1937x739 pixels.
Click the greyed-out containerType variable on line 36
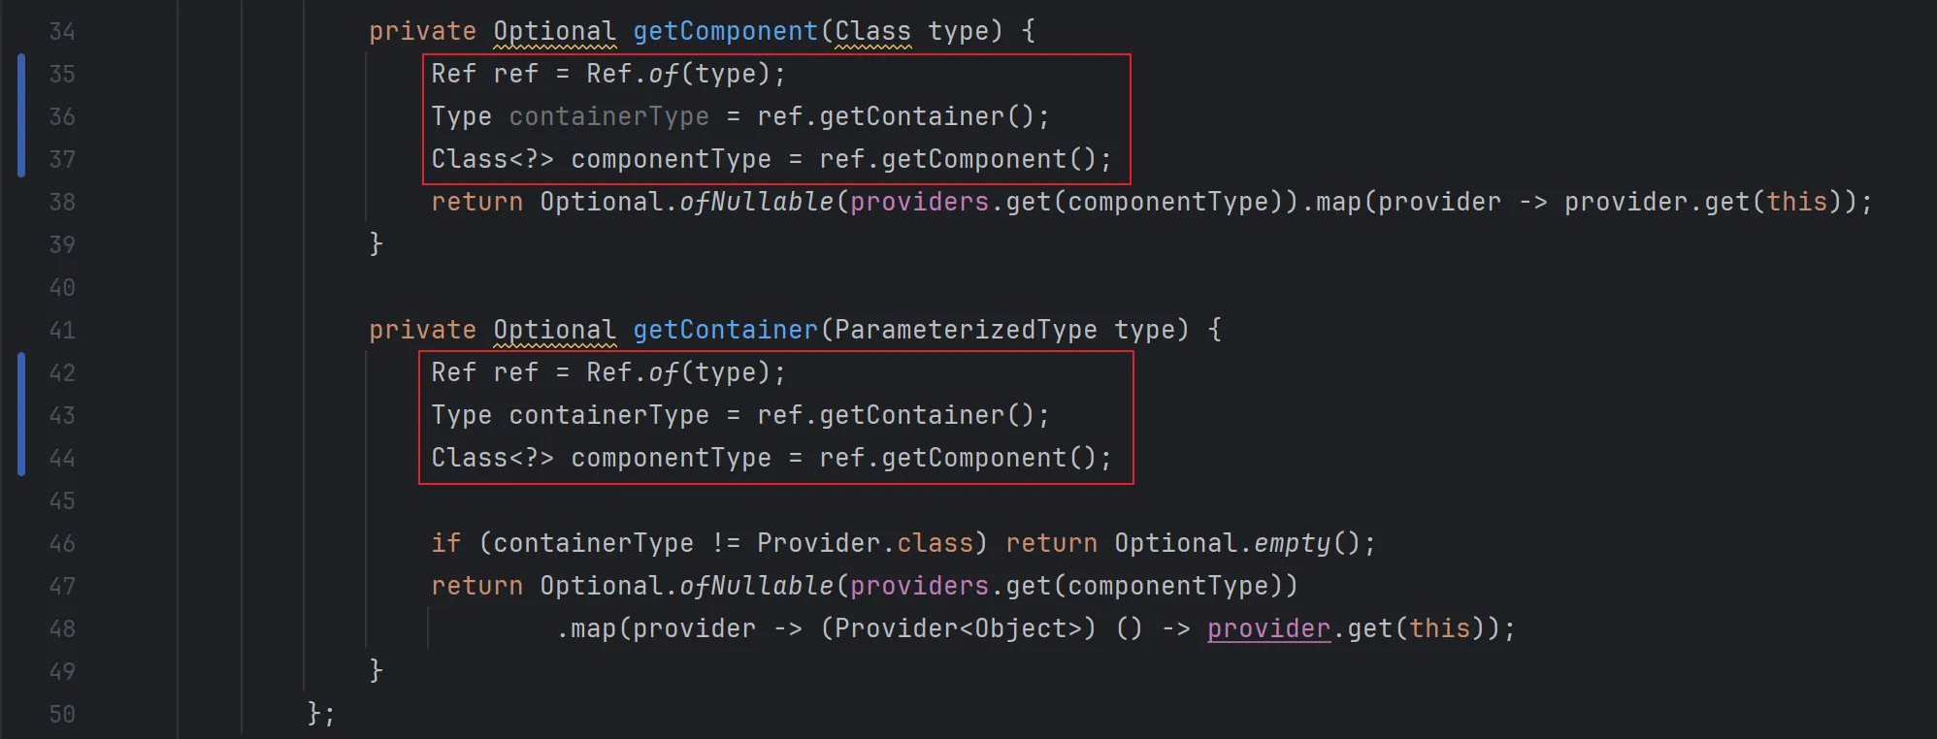(x=608, y=117)
